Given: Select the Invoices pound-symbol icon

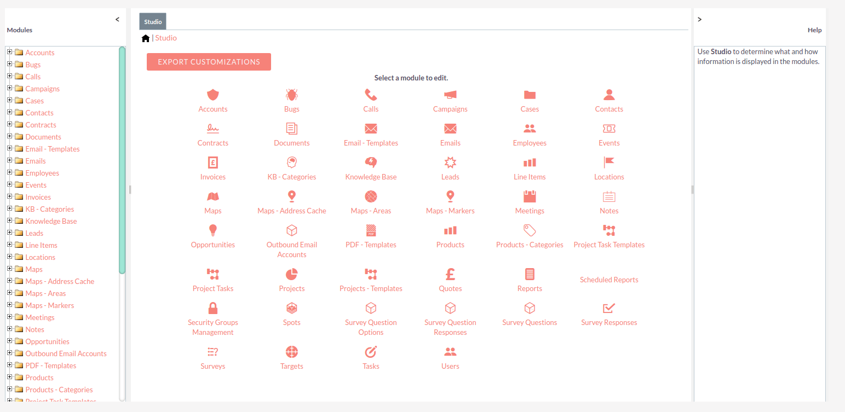Looking at the screenshot, I should (x=212, y=162).
